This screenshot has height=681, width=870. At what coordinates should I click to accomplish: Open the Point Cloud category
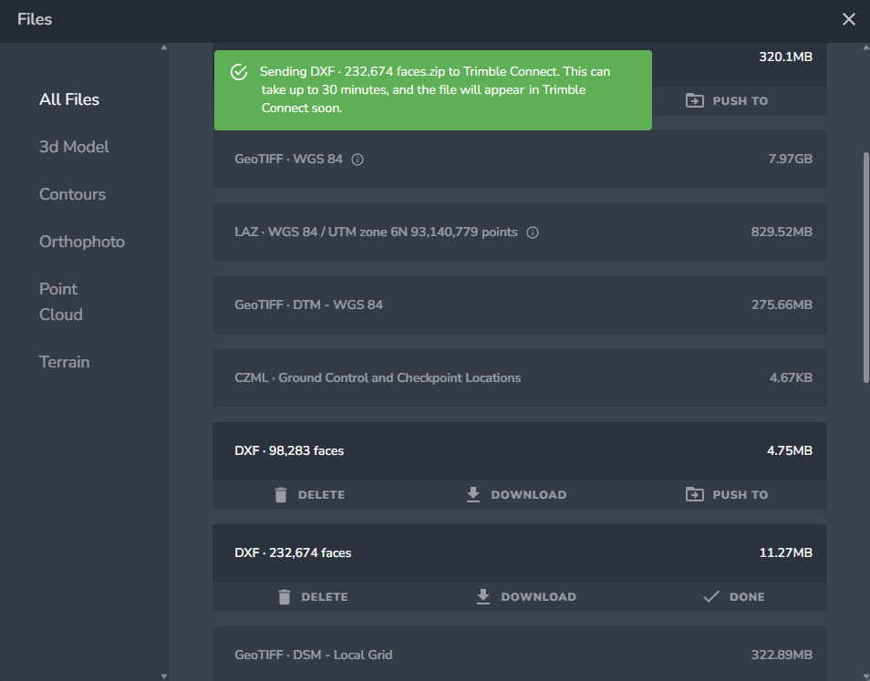60,302
